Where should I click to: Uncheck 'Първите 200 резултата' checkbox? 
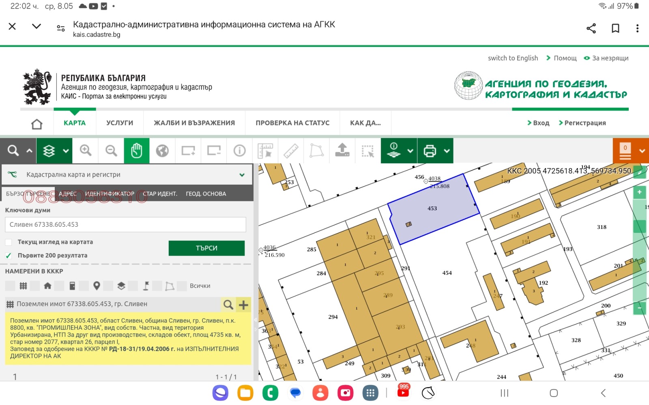tap(9, 256)
